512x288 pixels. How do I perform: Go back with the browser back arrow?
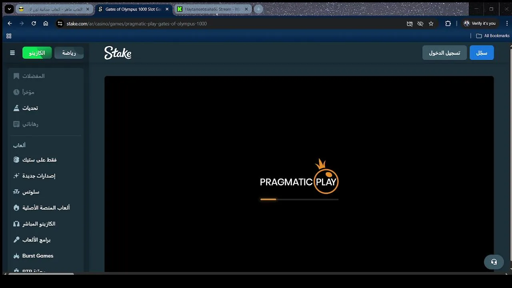point(10,24)
